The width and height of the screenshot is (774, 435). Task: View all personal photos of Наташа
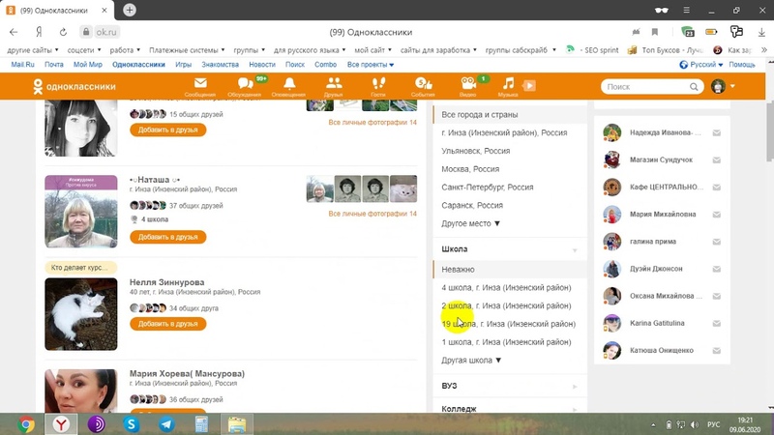[372, 214]
